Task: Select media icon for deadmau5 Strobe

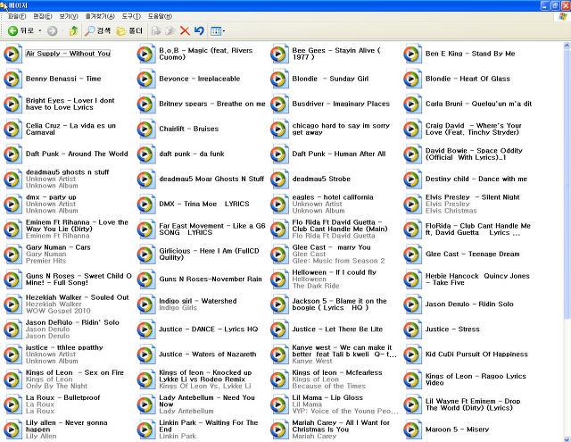Action: pyautogui.click(x=279, y=179)
